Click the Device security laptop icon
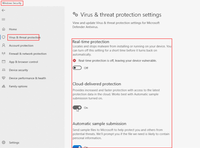 (4, 70)
